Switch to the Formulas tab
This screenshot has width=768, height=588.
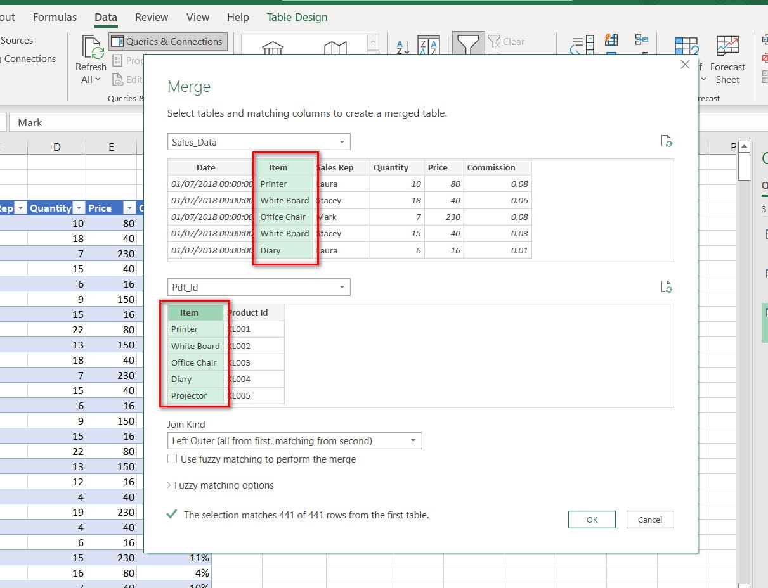[55, 17]
